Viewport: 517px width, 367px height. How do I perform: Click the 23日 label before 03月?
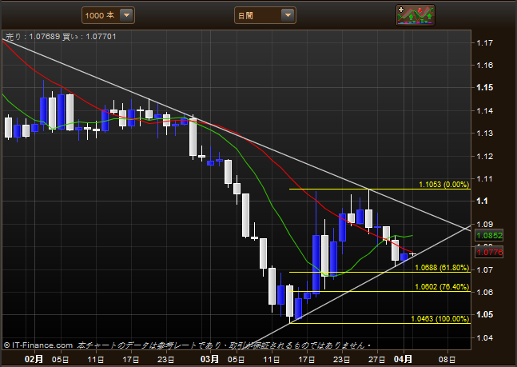pos(165,360)
